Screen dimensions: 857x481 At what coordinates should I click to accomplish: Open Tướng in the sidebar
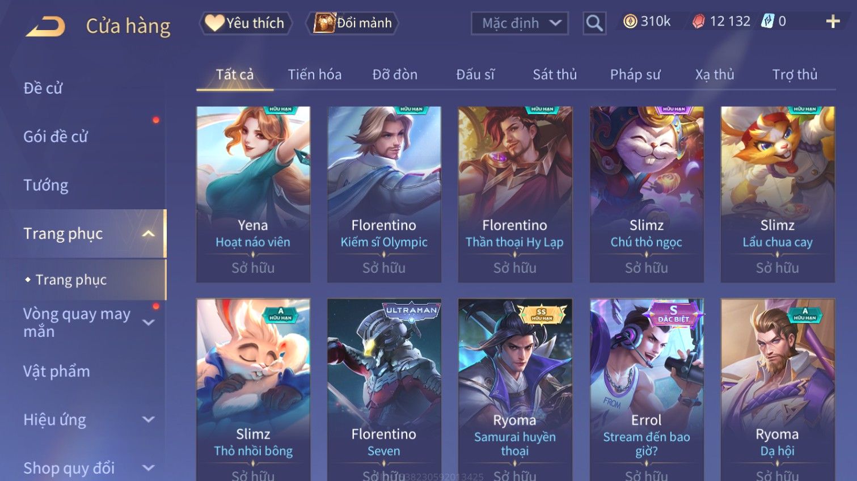(46, 185)
